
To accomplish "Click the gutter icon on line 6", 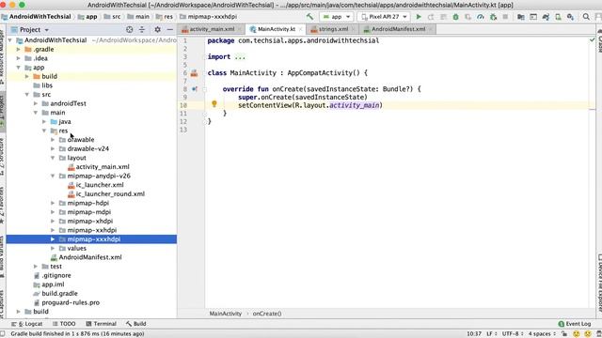I will coord(195,73).
